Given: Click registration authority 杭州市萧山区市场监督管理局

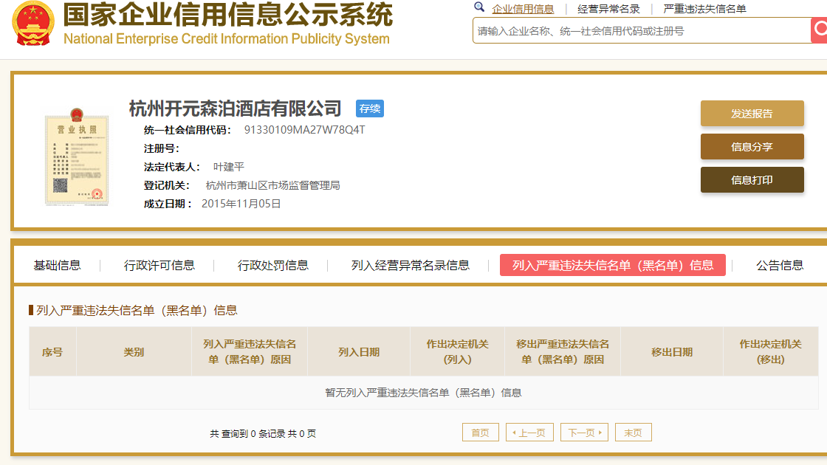Looking at the screenshot, I should [272, 185].
